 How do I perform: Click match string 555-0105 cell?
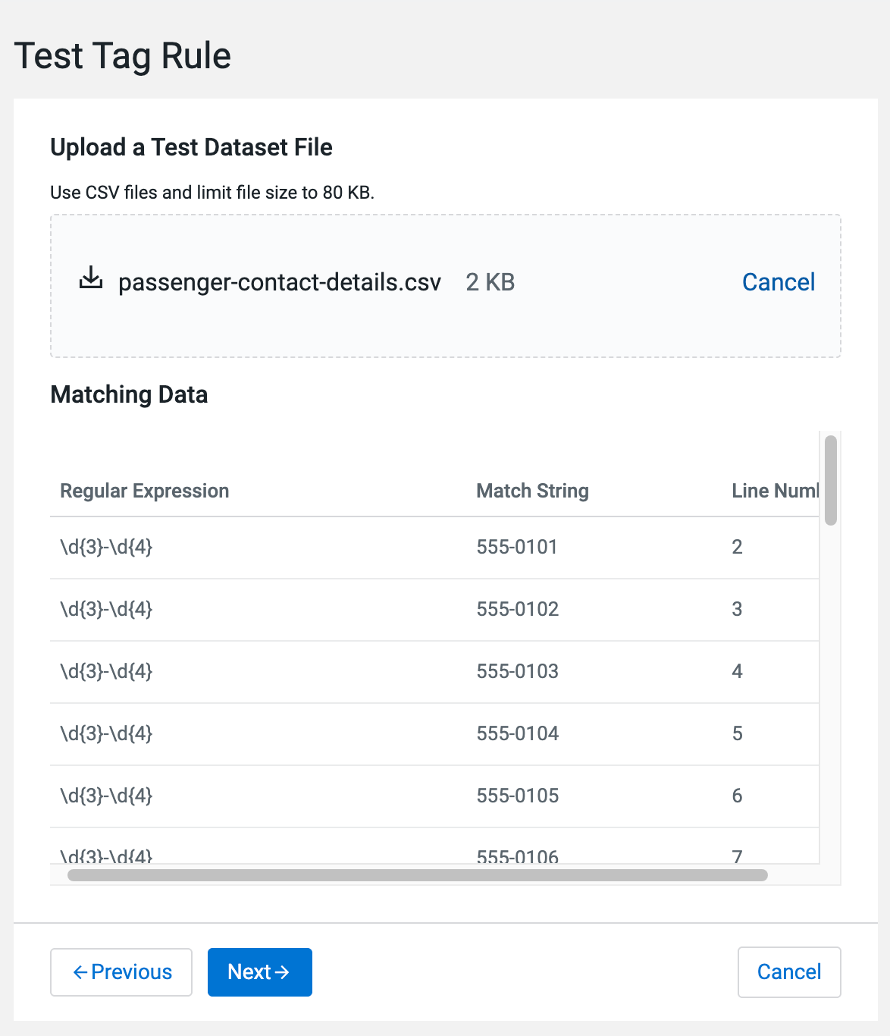pos(517,796)
